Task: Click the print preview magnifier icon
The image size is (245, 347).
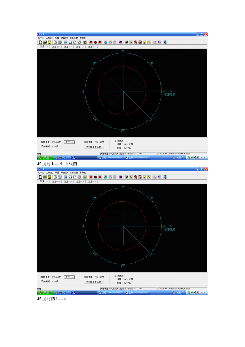Action: click(55, 42)
